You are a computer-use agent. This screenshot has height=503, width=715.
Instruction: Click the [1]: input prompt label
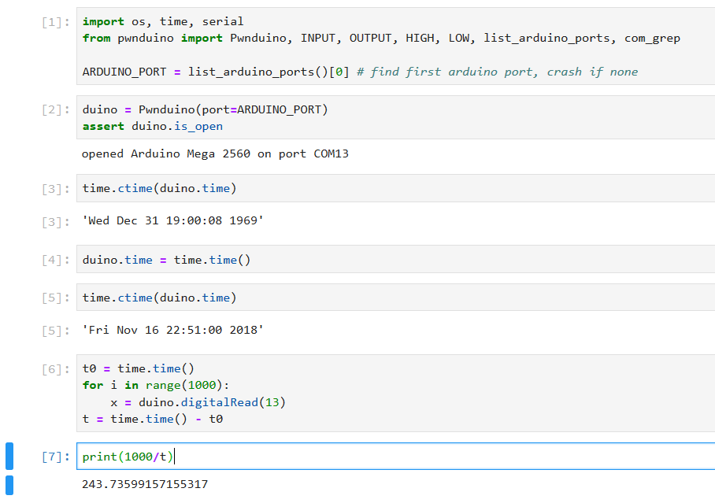(56, 22)
